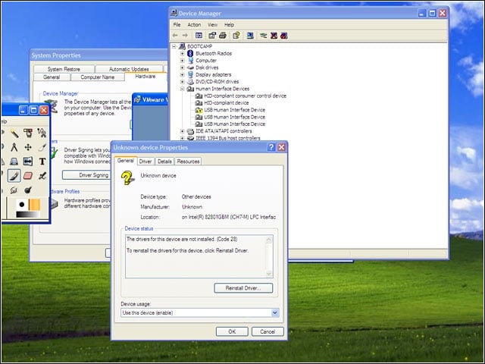Select the Airbrush tool in the toolbox
The width and height of the screenshot is (485, 364).
tap(42, 175)
